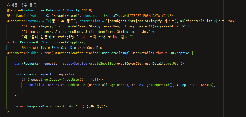Click the "if" keyword

point(24,80)
